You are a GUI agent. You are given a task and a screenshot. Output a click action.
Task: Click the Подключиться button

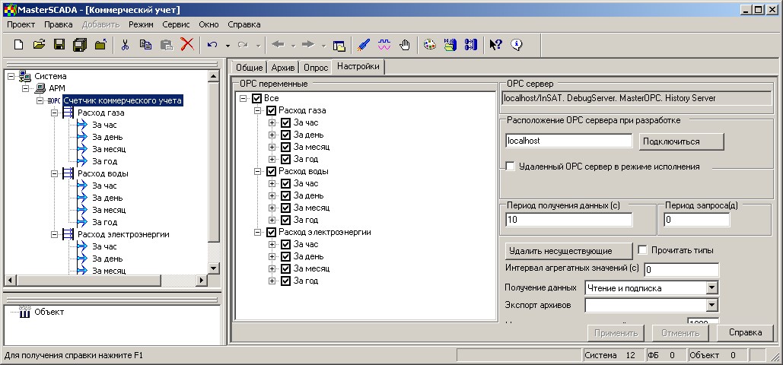(x=682, y=141)
